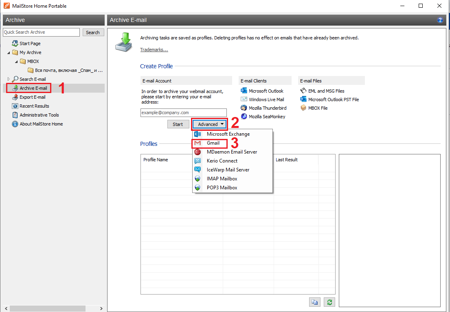This screenshot has width=450, height=312.
Task: Close the MailStore Home Portable window
Action: (439, 6)
